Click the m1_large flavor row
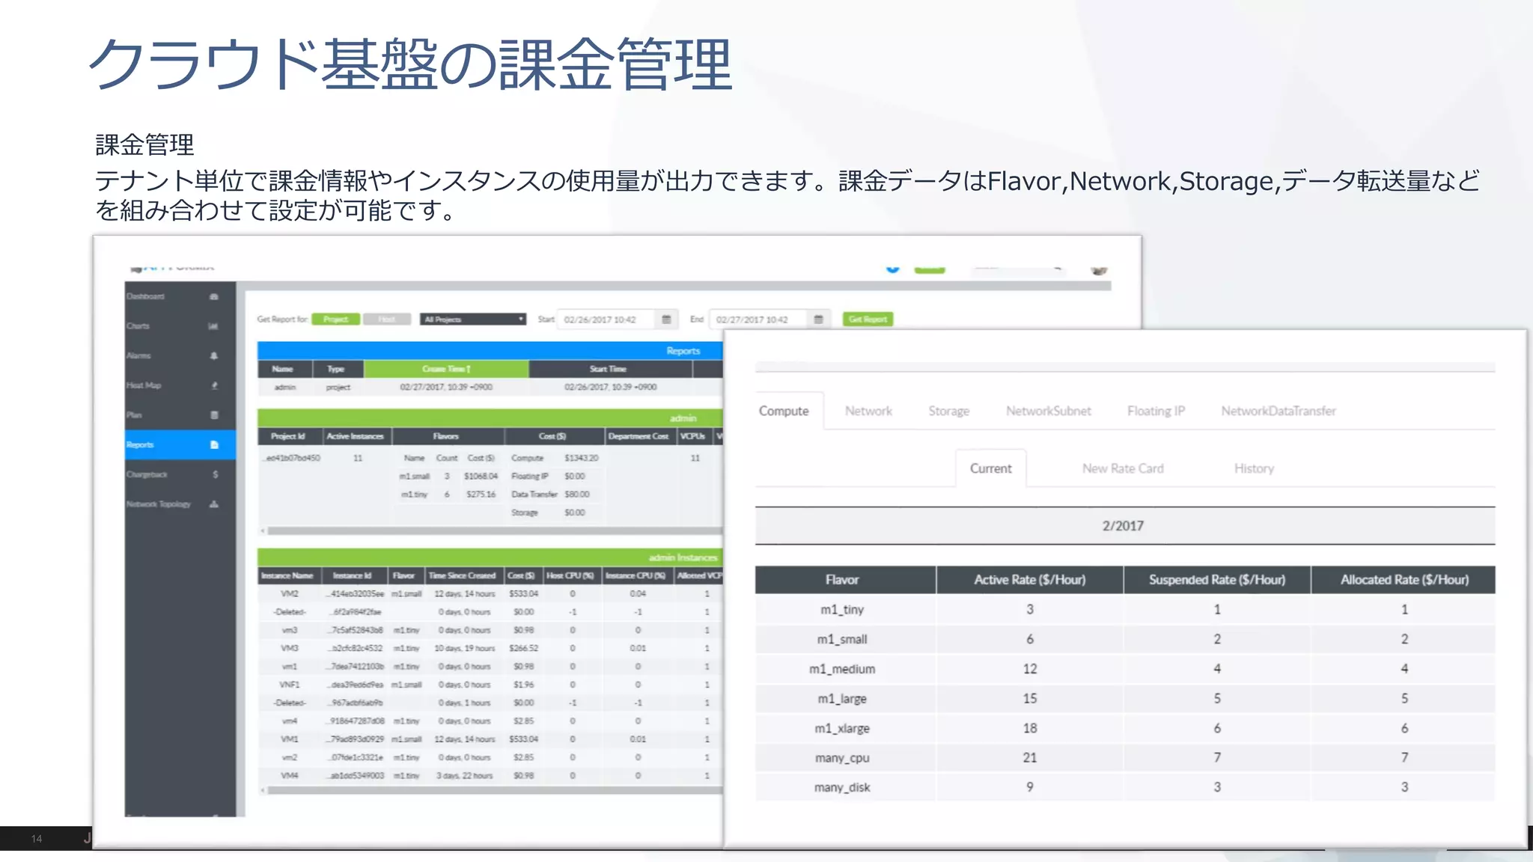1533x862 pixels. pos(1125,699)
